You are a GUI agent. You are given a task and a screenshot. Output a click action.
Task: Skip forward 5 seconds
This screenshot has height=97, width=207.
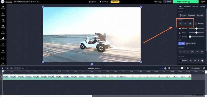pyautogui.click(x=11, y=68)
